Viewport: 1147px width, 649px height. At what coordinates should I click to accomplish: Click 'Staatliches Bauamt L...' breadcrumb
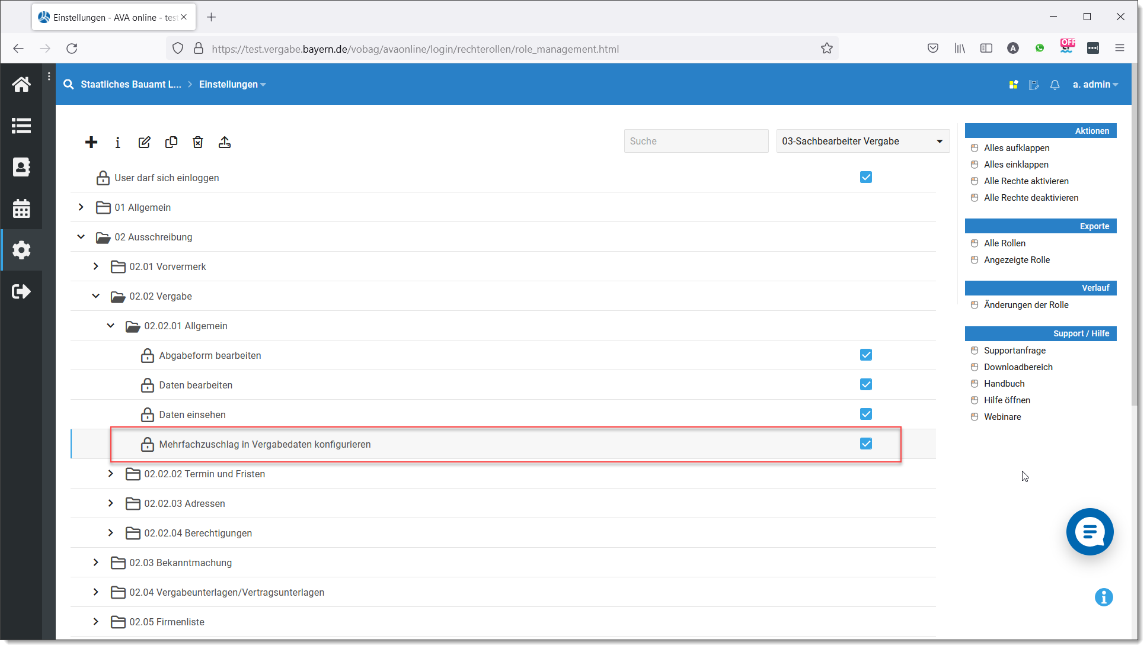click(131, 85)
